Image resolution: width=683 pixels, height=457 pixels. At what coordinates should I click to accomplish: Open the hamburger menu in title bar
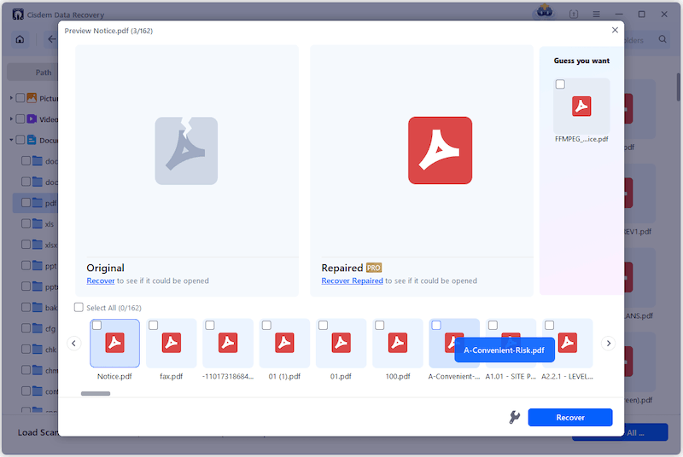click(x=596, y=14)
